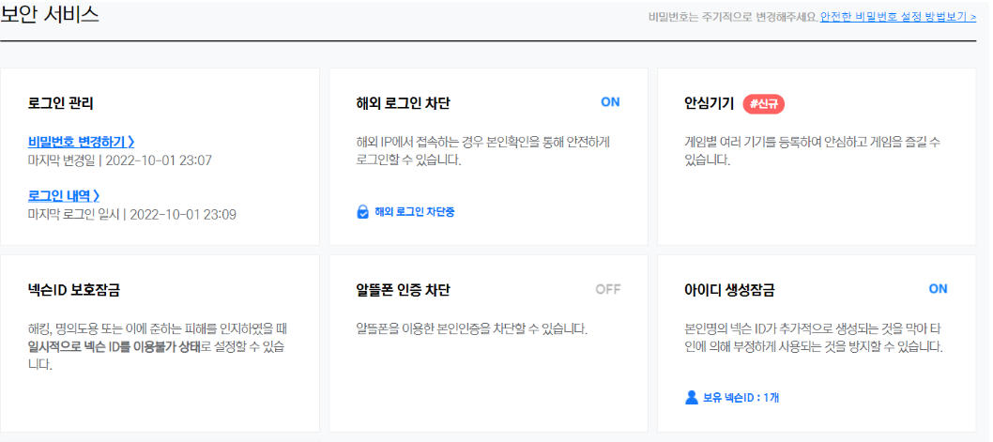This screenshot has width=993, height=442.
Task: Click the 비밀번호는 주기적으로 변경해주세요 notice
Action: tap(733, 17)
